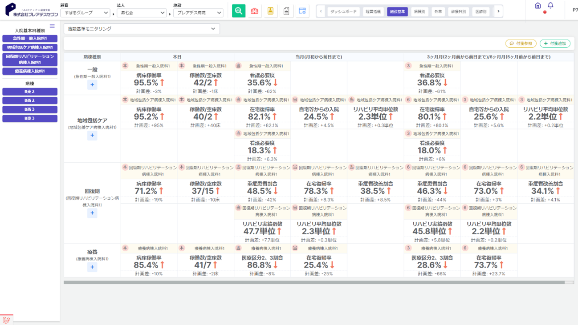Switch to the ダッシュボード tab
The height and width of the screenshot is (325, 578).
[x=343, y=12]
